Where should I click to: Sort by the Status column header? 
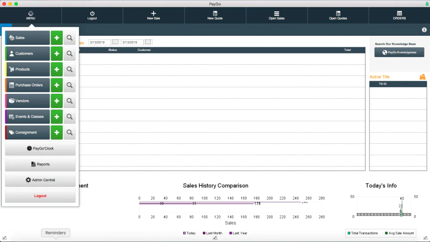point(112,50)
